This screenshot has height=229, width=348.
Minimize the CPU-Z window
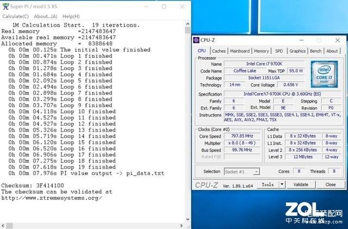301,40
